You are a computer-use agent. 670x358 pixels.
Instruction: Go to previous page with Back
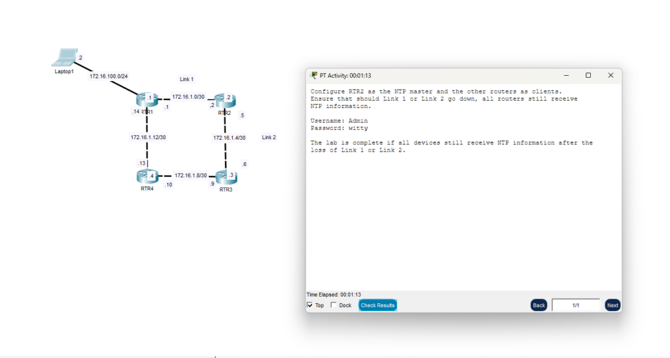pyautogui.click(x=538, y=305)
